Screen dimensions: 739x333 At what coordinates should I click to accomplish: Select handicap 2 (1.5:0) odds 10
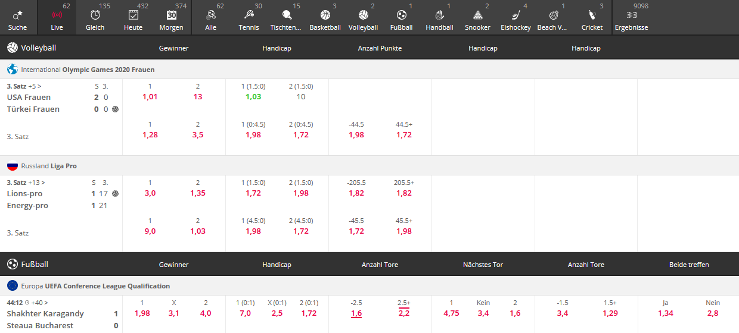point(301,97)
